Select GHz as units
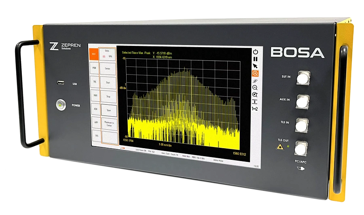364x215 pixels. [110, 56]
